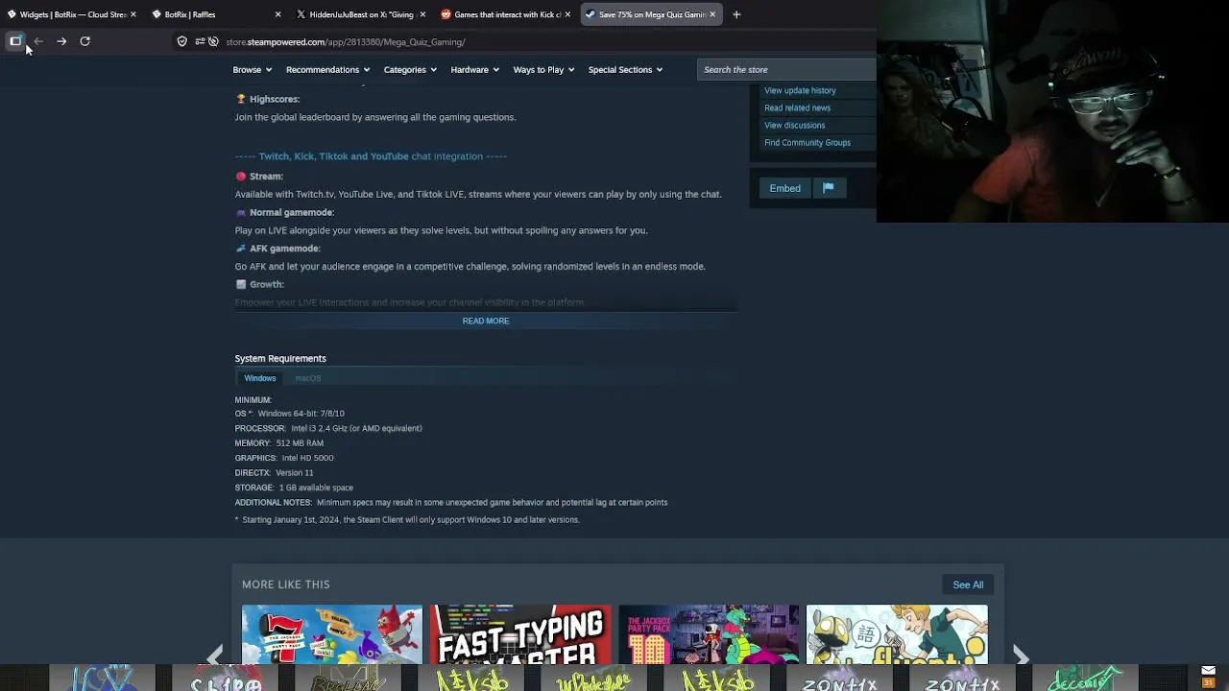Reload the Steam store page
The image size is (1229, 691).
point(84,41)
